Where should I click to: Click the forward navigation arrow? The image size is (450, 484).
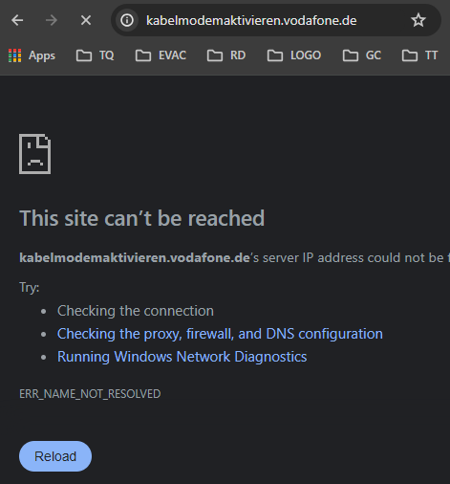click(52, 20)
